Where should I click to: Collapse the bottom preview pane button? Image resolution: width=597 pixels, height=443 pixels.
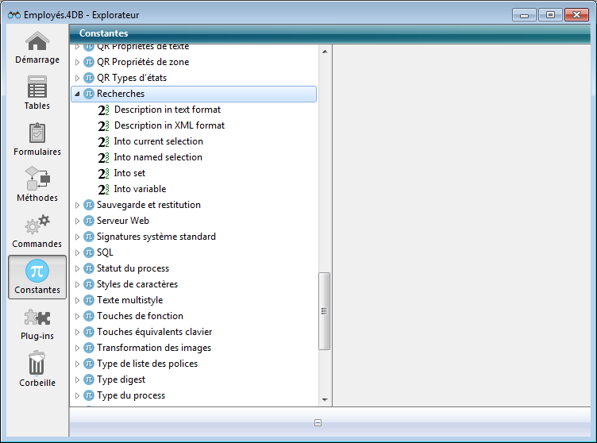pos(318,423)
